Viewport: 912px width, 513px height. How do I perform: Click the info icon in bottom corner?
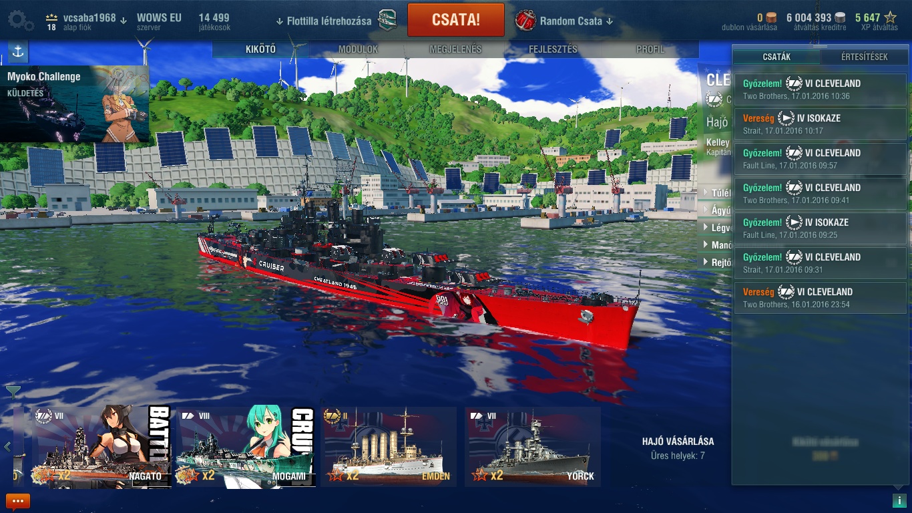pos(899,500)
